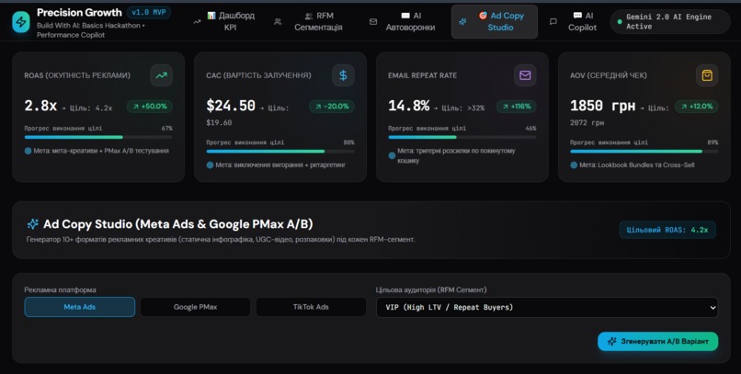Click the ROAS goal progress bar at 67%
This screenshot has height=374, width=741.
pyautogui.click(x=98, y=137)
